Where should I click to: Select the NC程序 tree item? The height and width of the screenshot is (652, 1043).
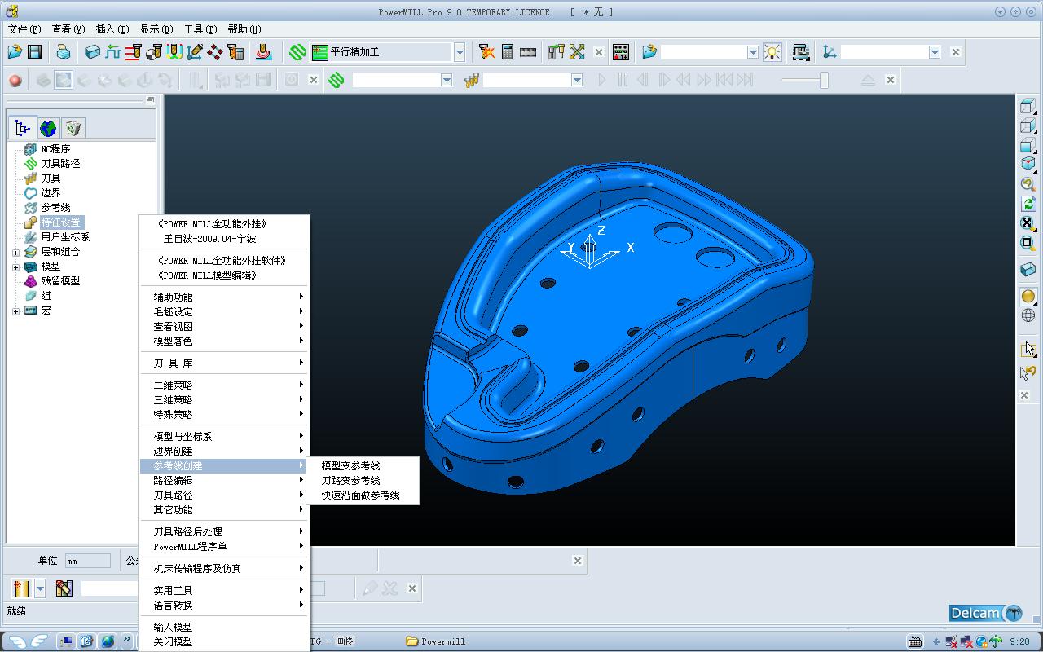[55, 148]
